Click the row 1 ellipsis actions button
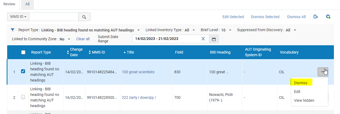 (323, 72)
